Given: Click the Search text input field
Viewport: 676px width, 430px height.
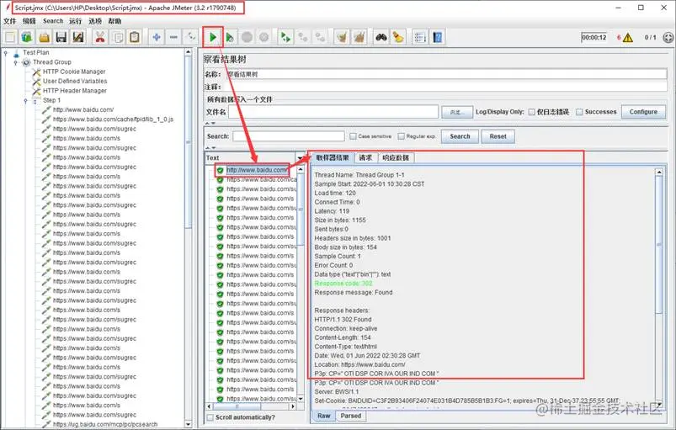Looking at the screenshot, I should [289, 136].
